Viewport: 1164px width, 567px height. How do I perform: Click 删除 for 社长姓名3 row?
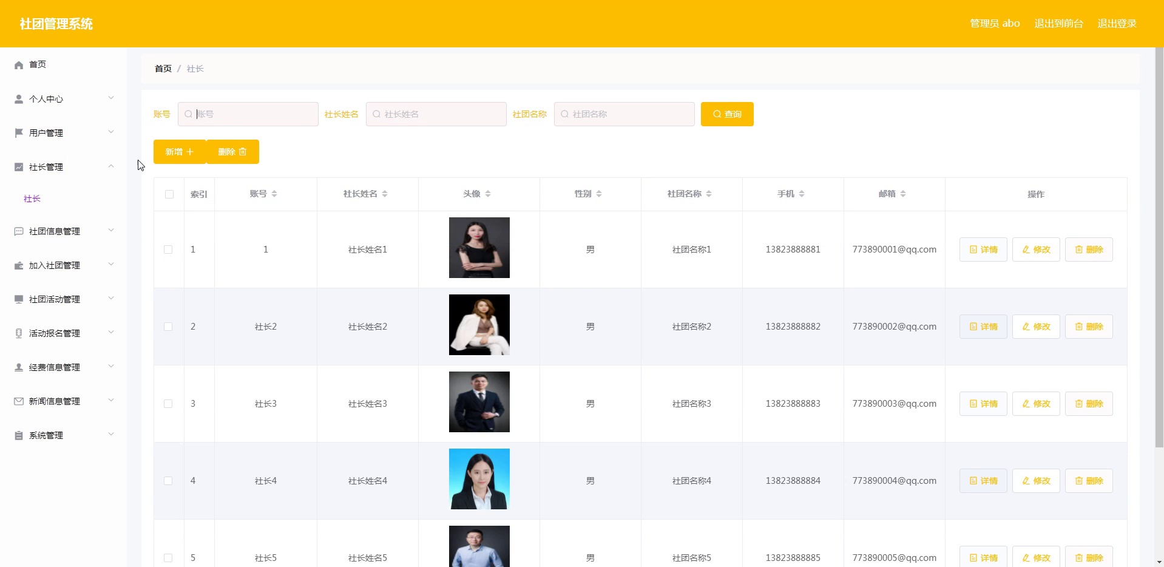pos(1089,404)
